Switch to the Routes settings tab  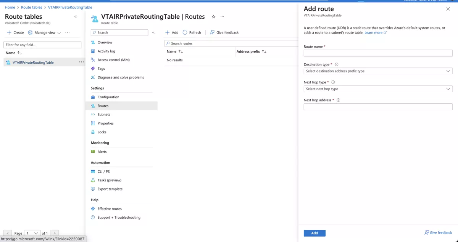coord(103,106)
